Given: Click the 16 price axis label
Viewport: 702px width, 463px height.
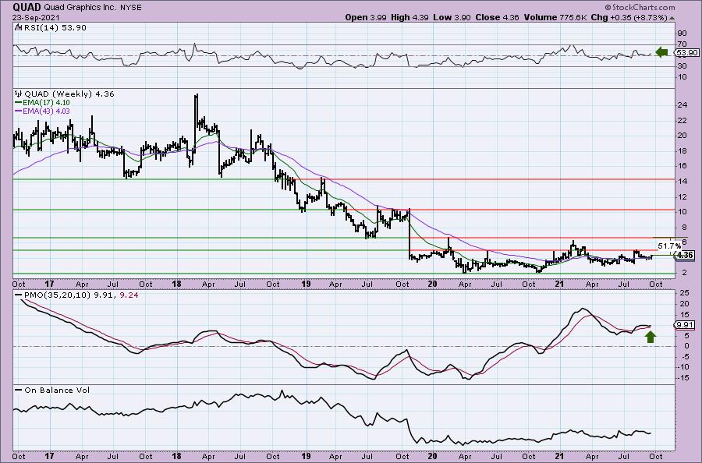Looking at the screenshot, I should click(682, 166).
